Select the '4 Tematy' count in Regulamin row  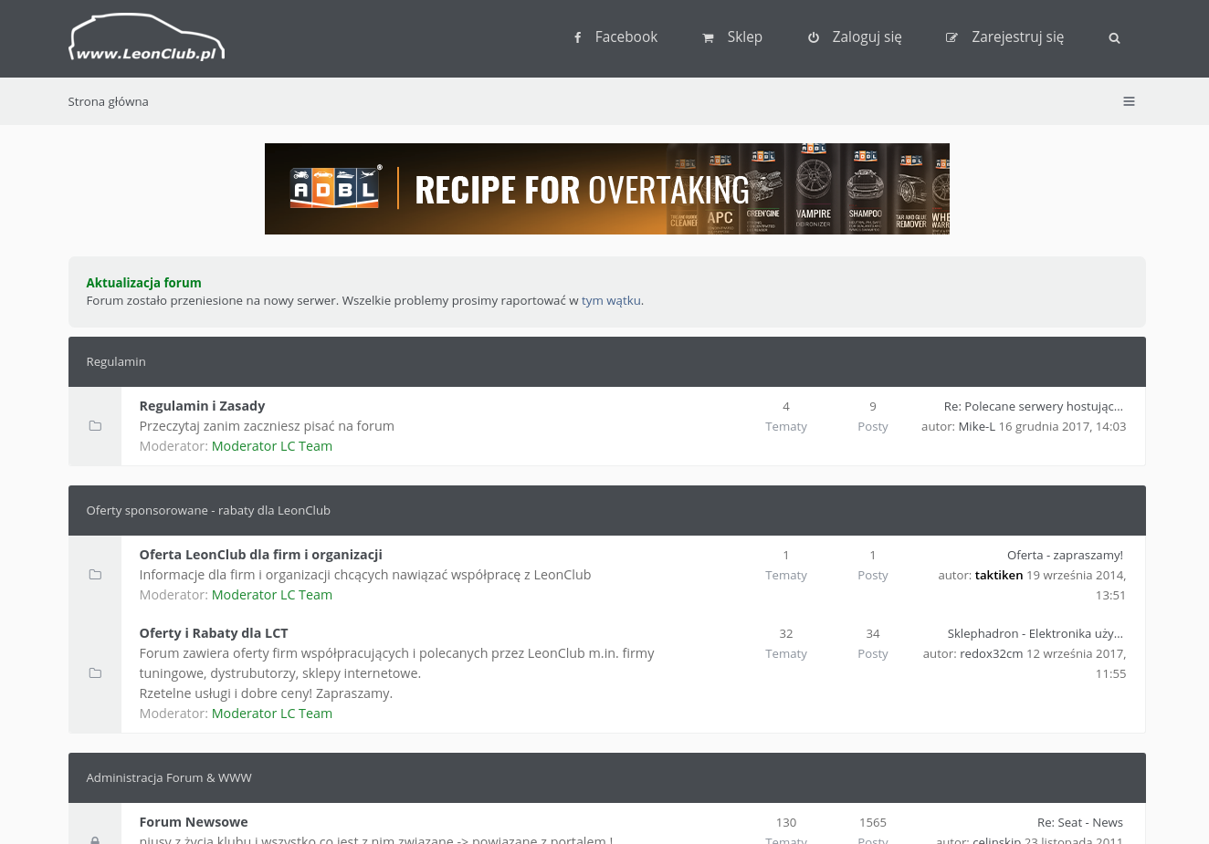tap(786, 416)
